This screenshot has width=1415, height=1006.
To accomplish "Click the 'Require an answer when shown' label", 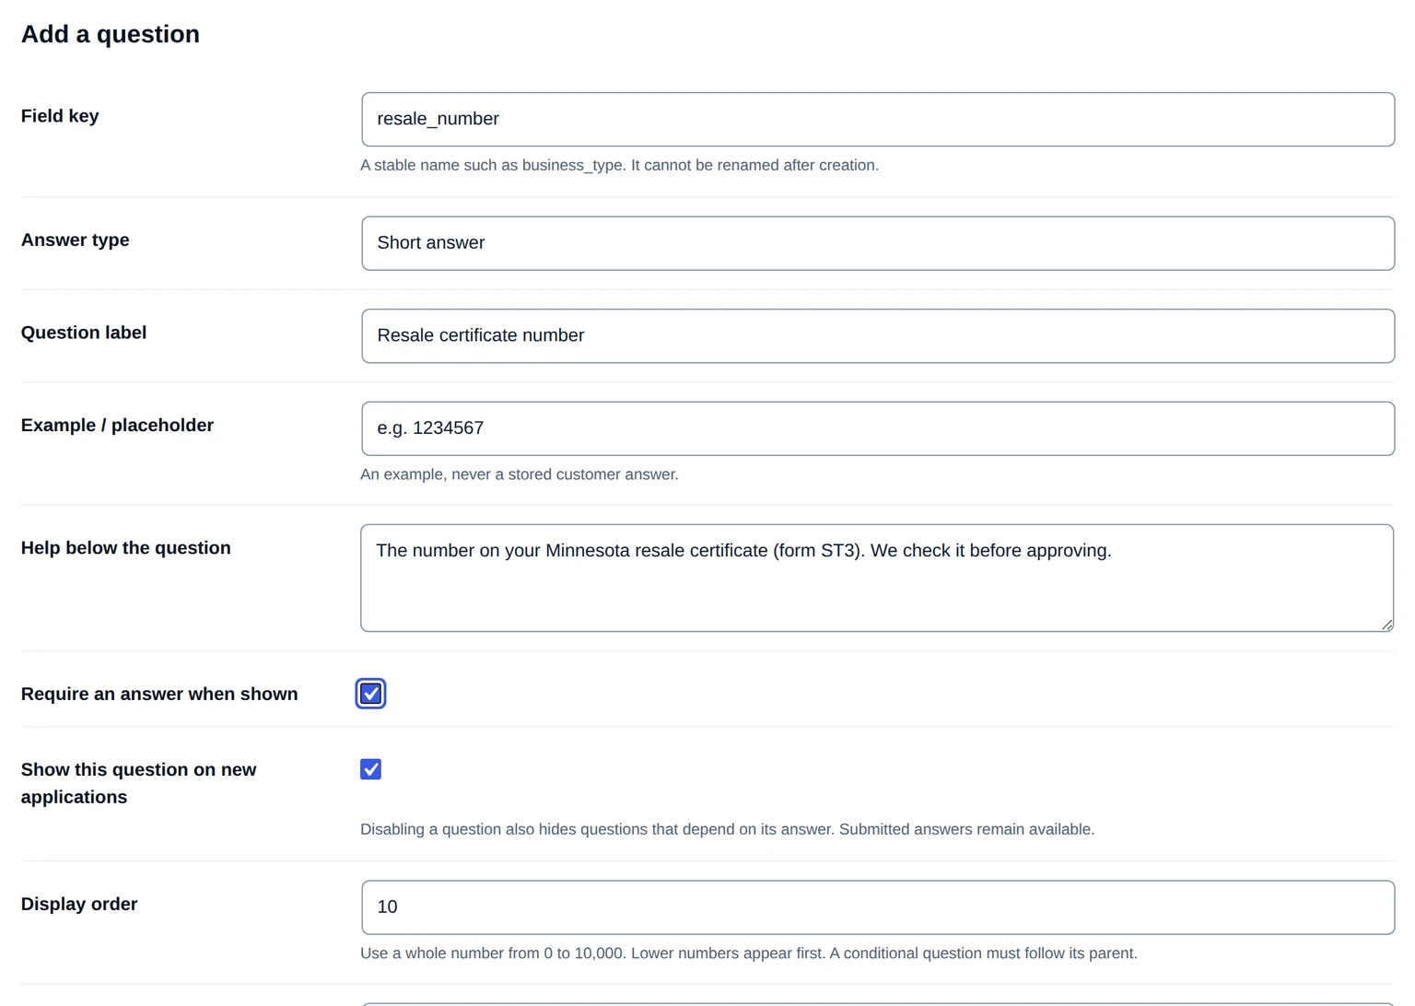I will (159, 694).
